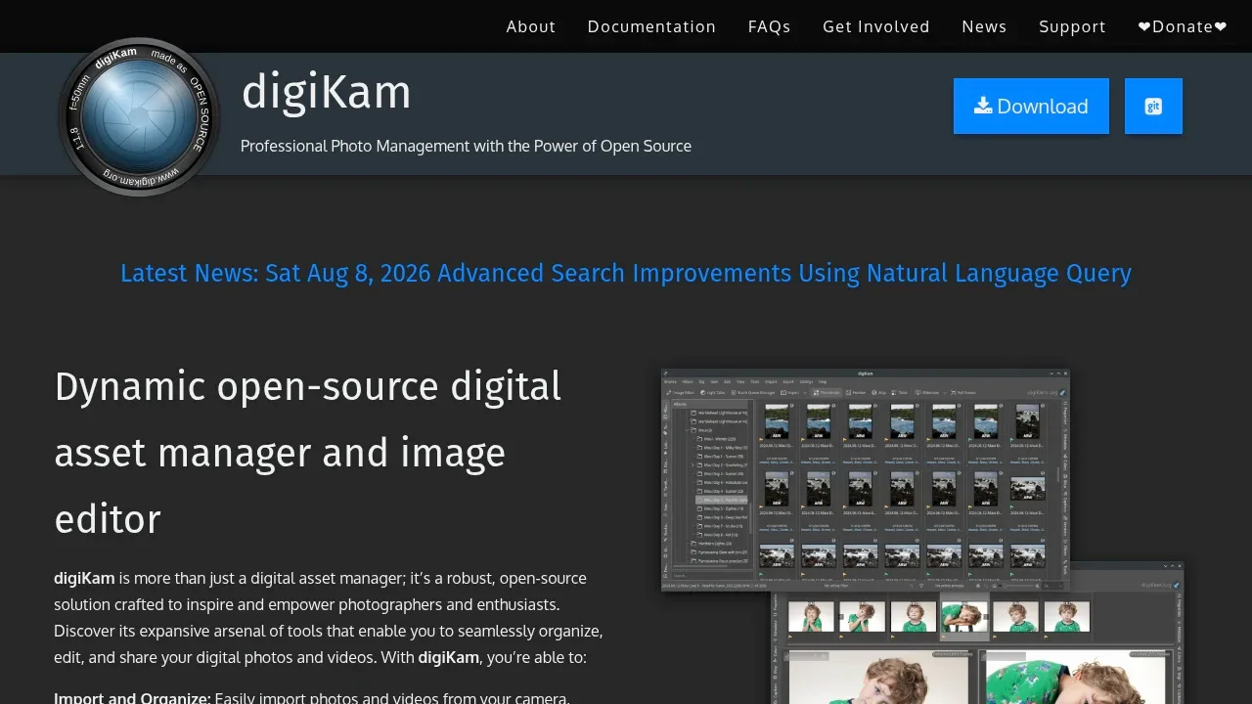The height and width of the screenshot is (704, 1252).
Task: Open the Documentation menu item
Action: click(x=651, y=26)
